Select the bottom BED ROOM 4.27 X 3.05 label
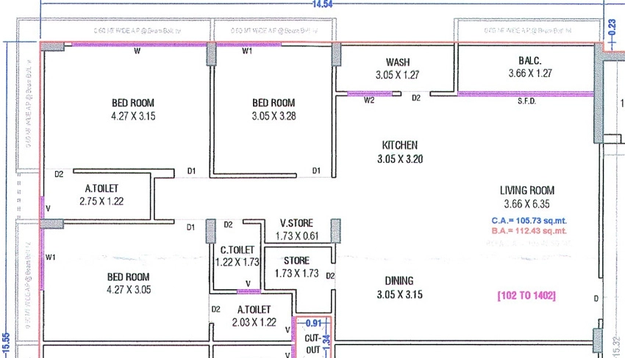 [129, 283]
